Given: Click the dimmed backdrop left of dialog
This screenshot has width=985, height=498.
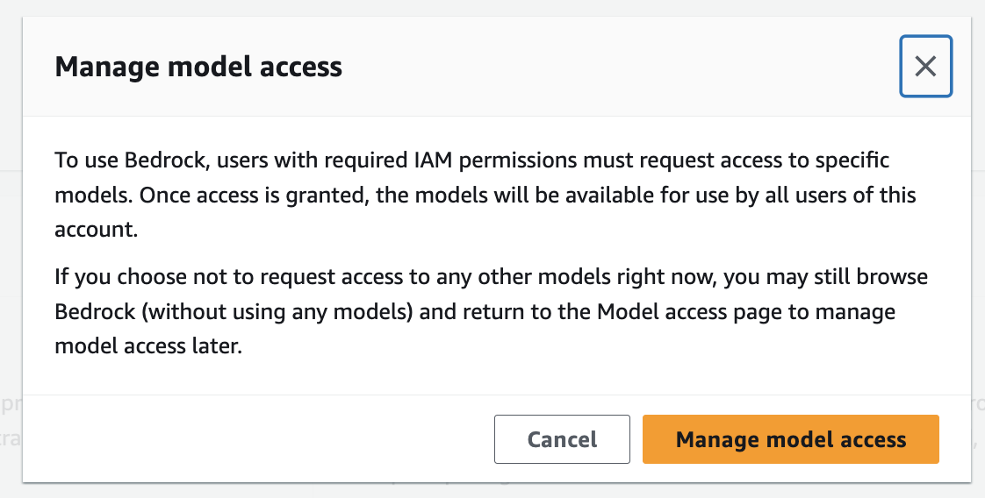Looking at the screenshot, I should [x=10, y=263].
